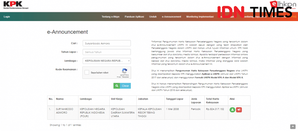Go to Panduan Aplikasi menu
The height and width of the screenshot is (131, 298).
[x=134, y=17]
